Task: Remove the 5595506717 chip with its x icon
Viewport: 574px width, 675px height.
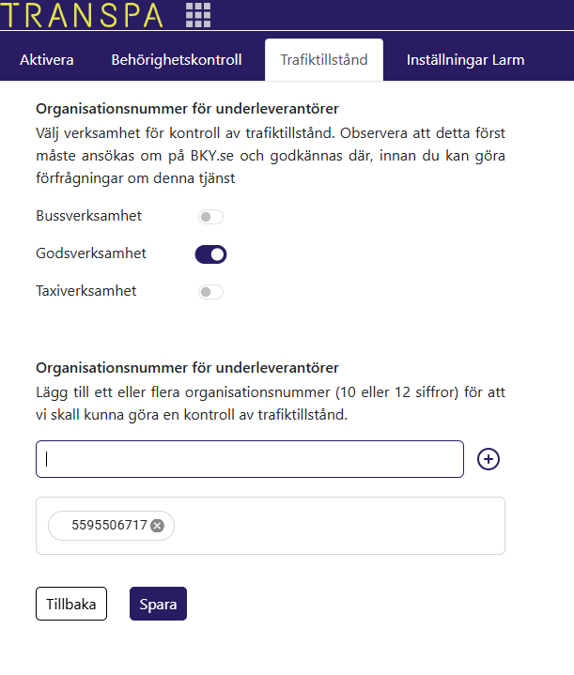Action: coord(158,526)
